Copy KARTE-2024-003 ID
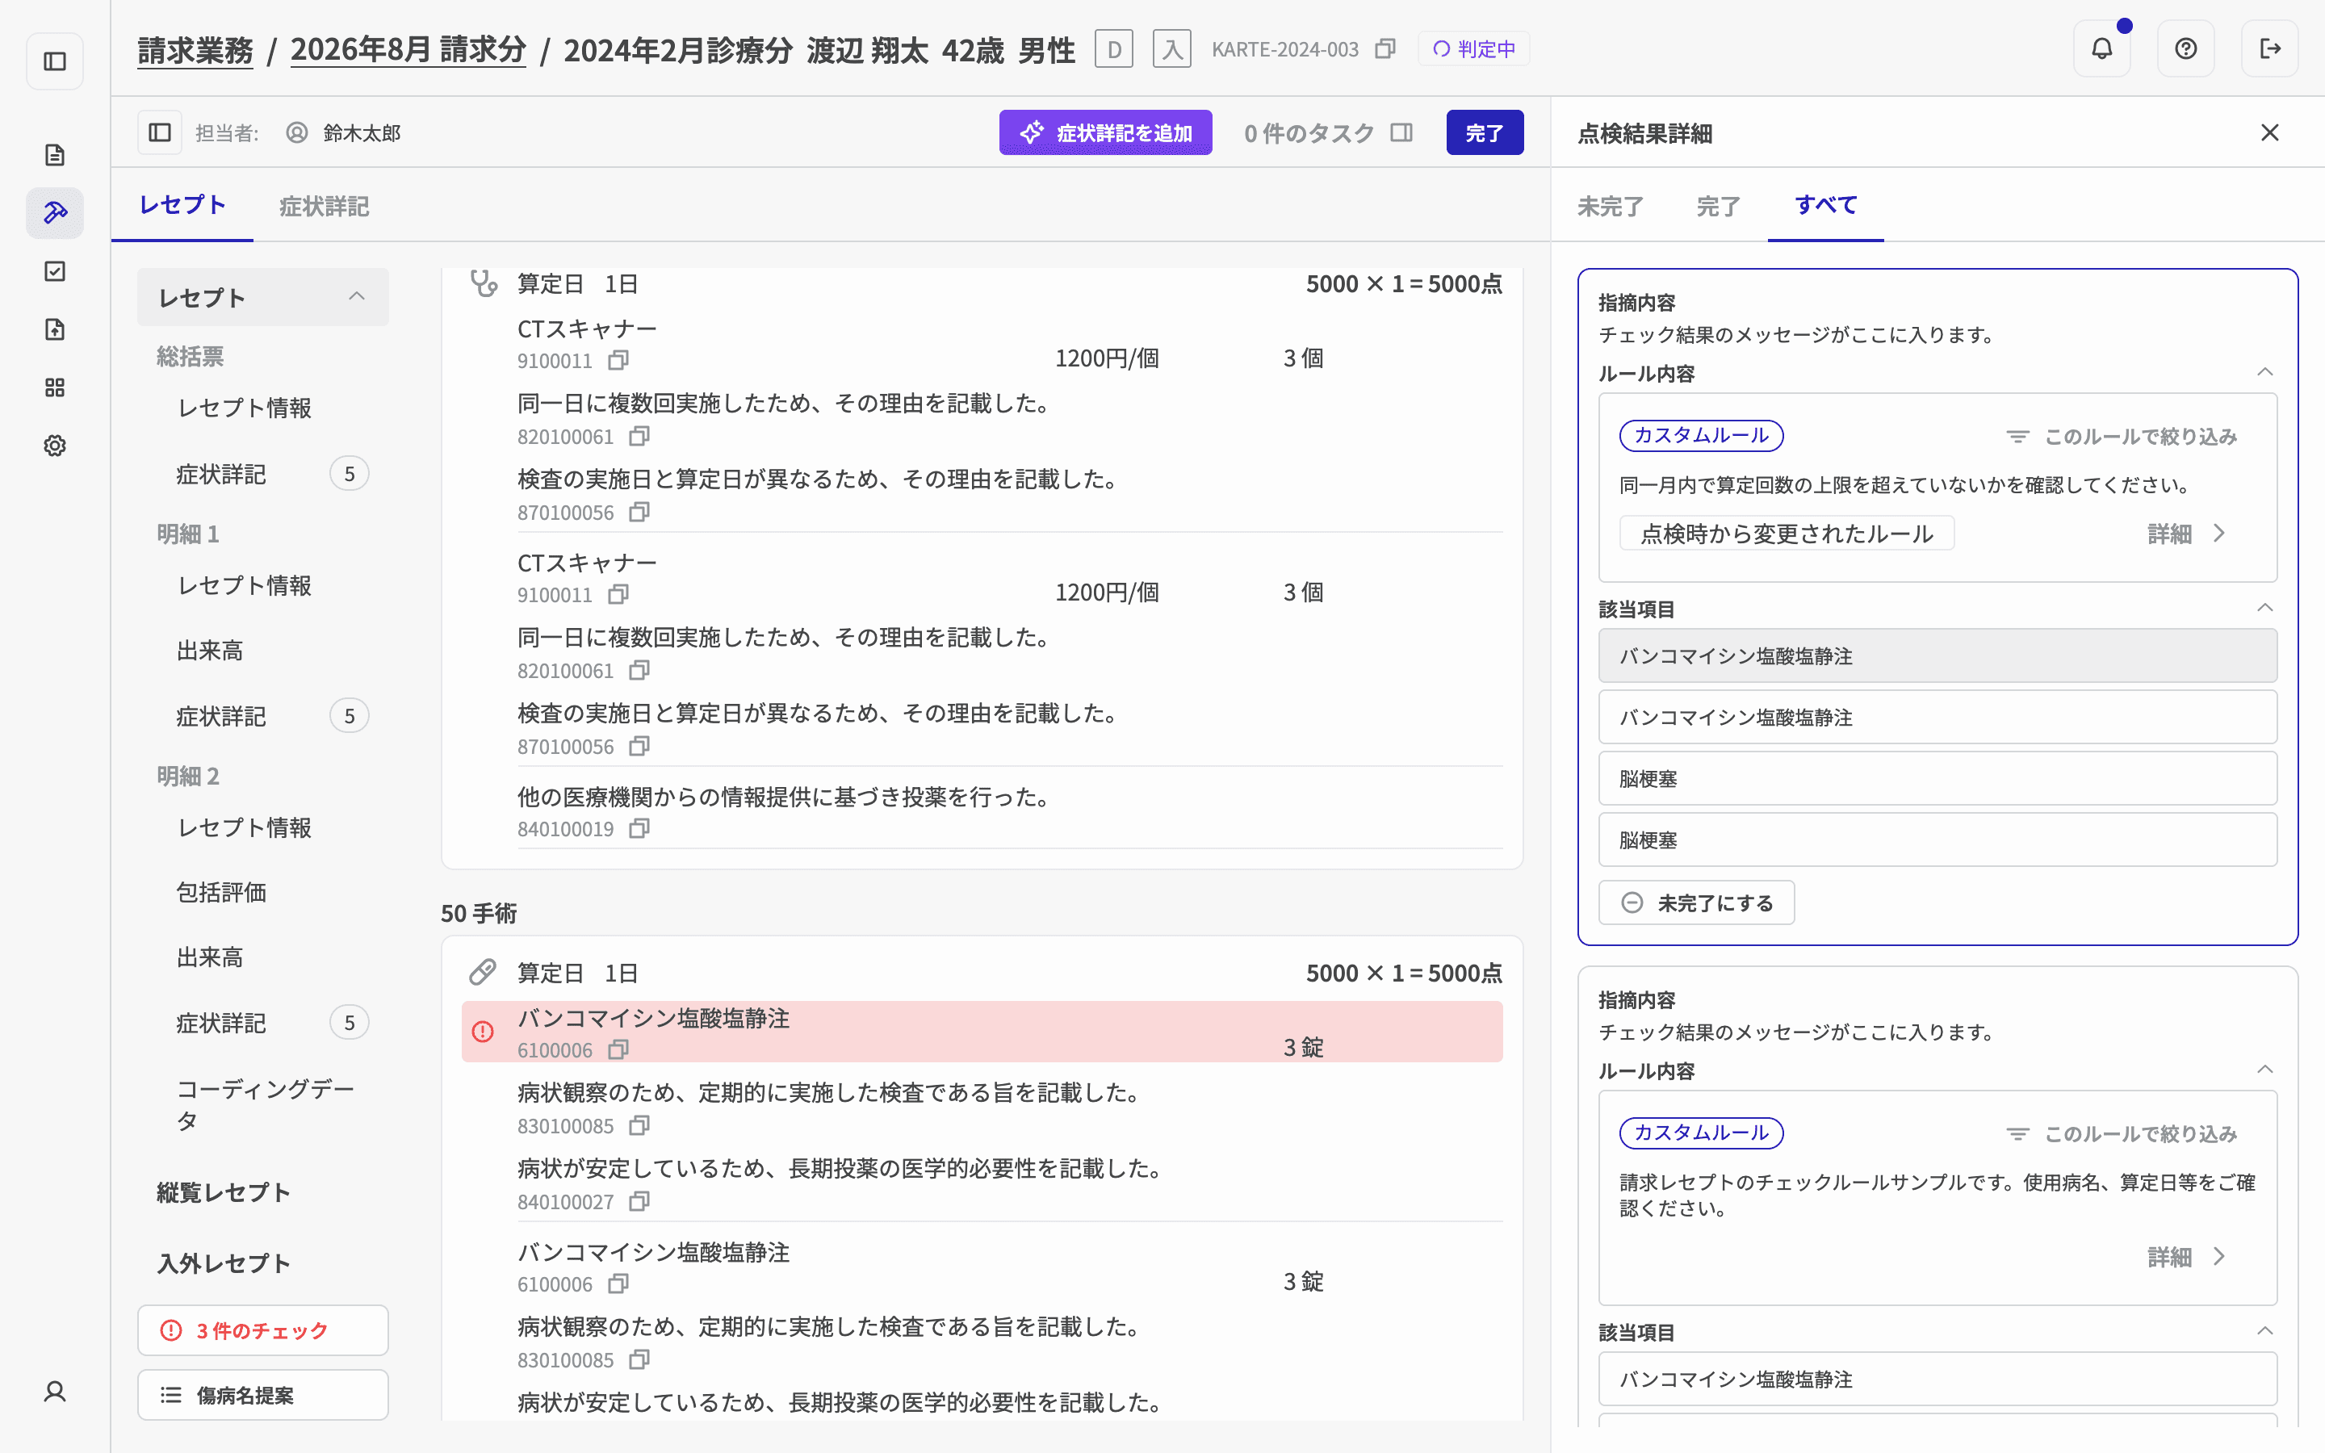 1385,49
